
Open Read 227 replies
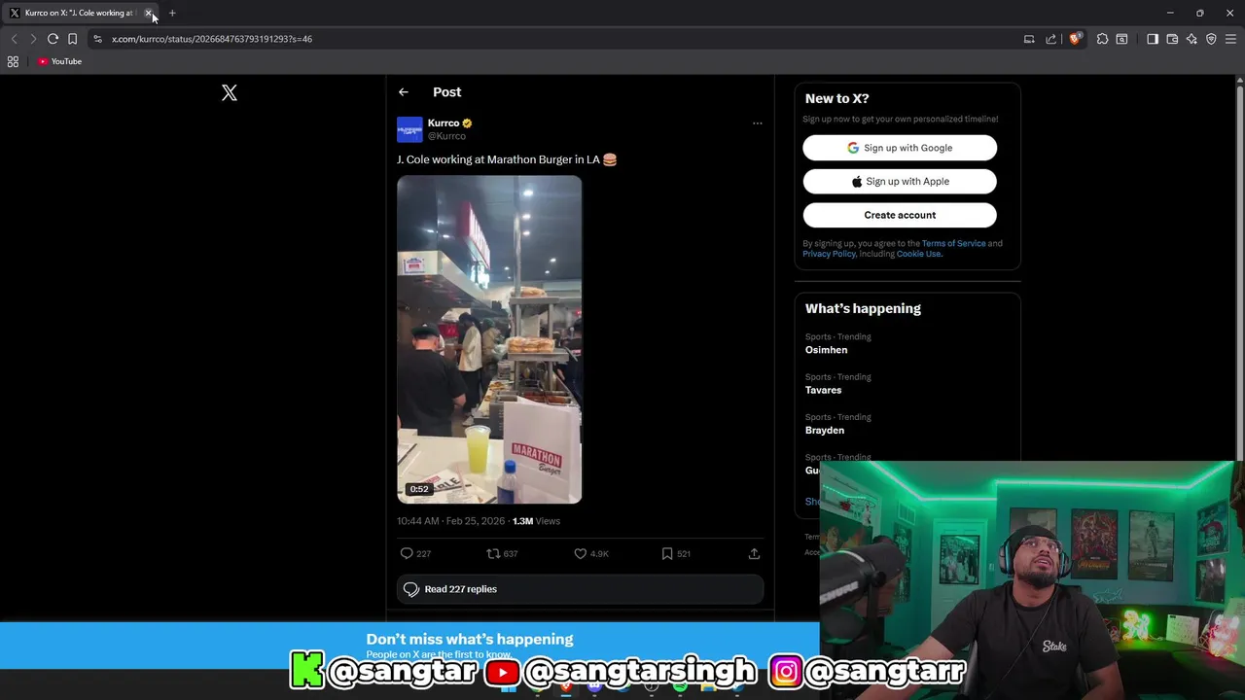coord(580,589)
